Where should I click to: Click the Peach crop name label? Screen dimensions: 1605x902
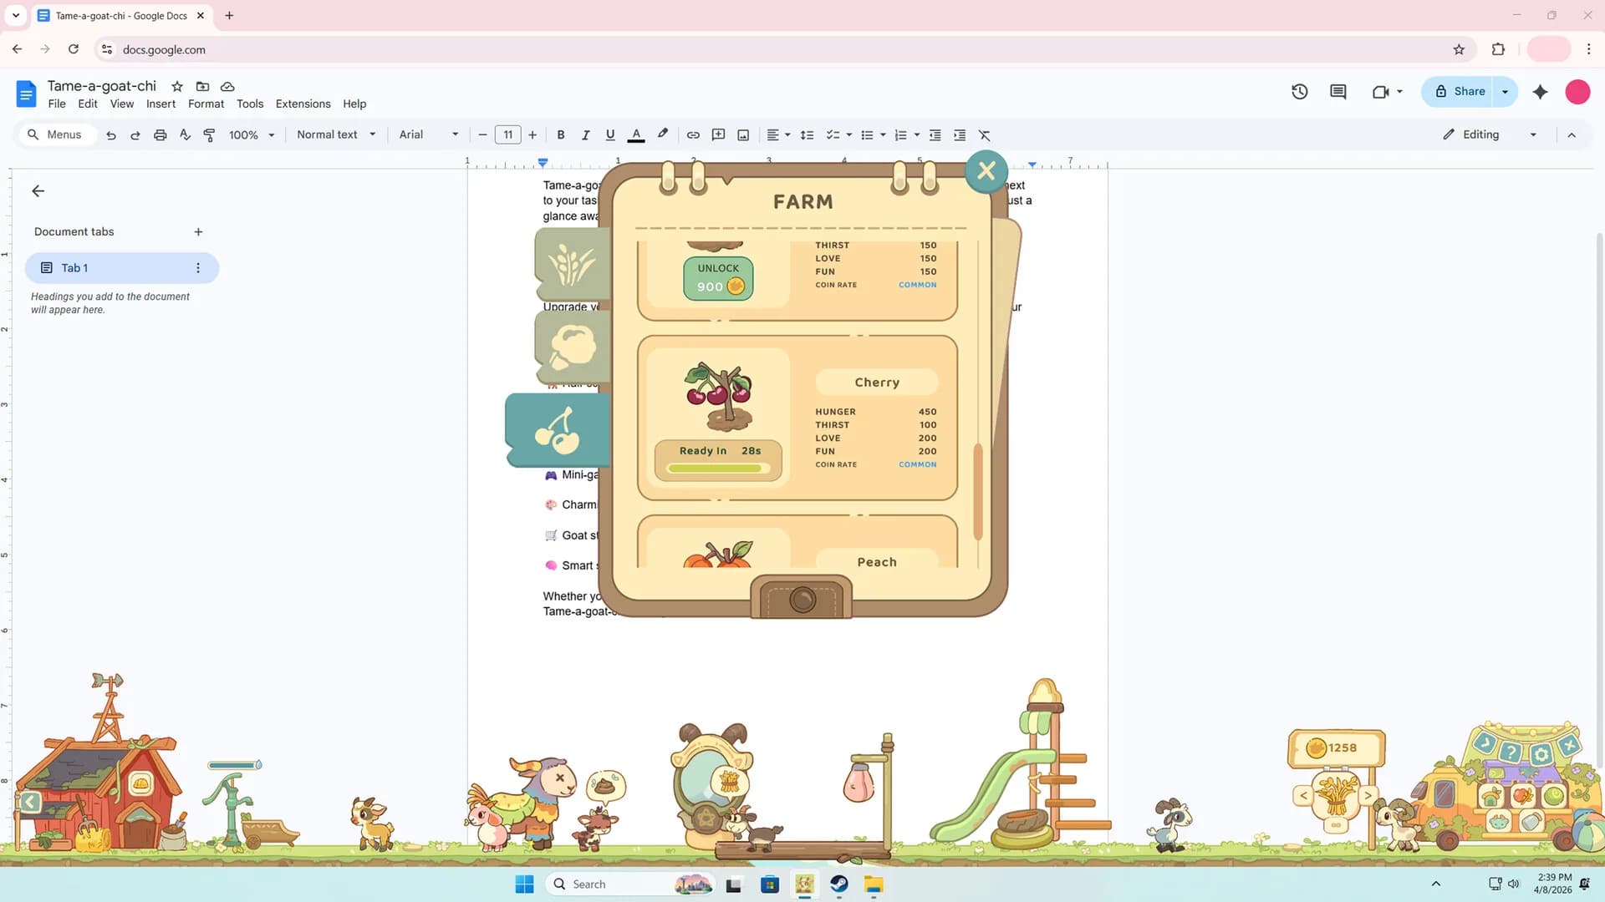pos(877,562)
